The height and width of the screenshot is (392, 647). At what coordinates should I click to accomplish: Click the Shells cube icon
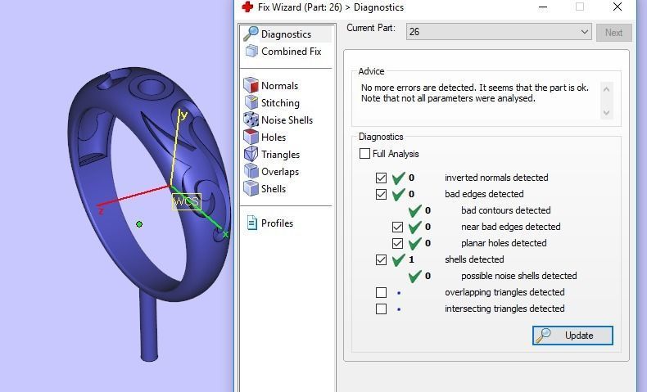pyautogui.click(x=251, y=188)
